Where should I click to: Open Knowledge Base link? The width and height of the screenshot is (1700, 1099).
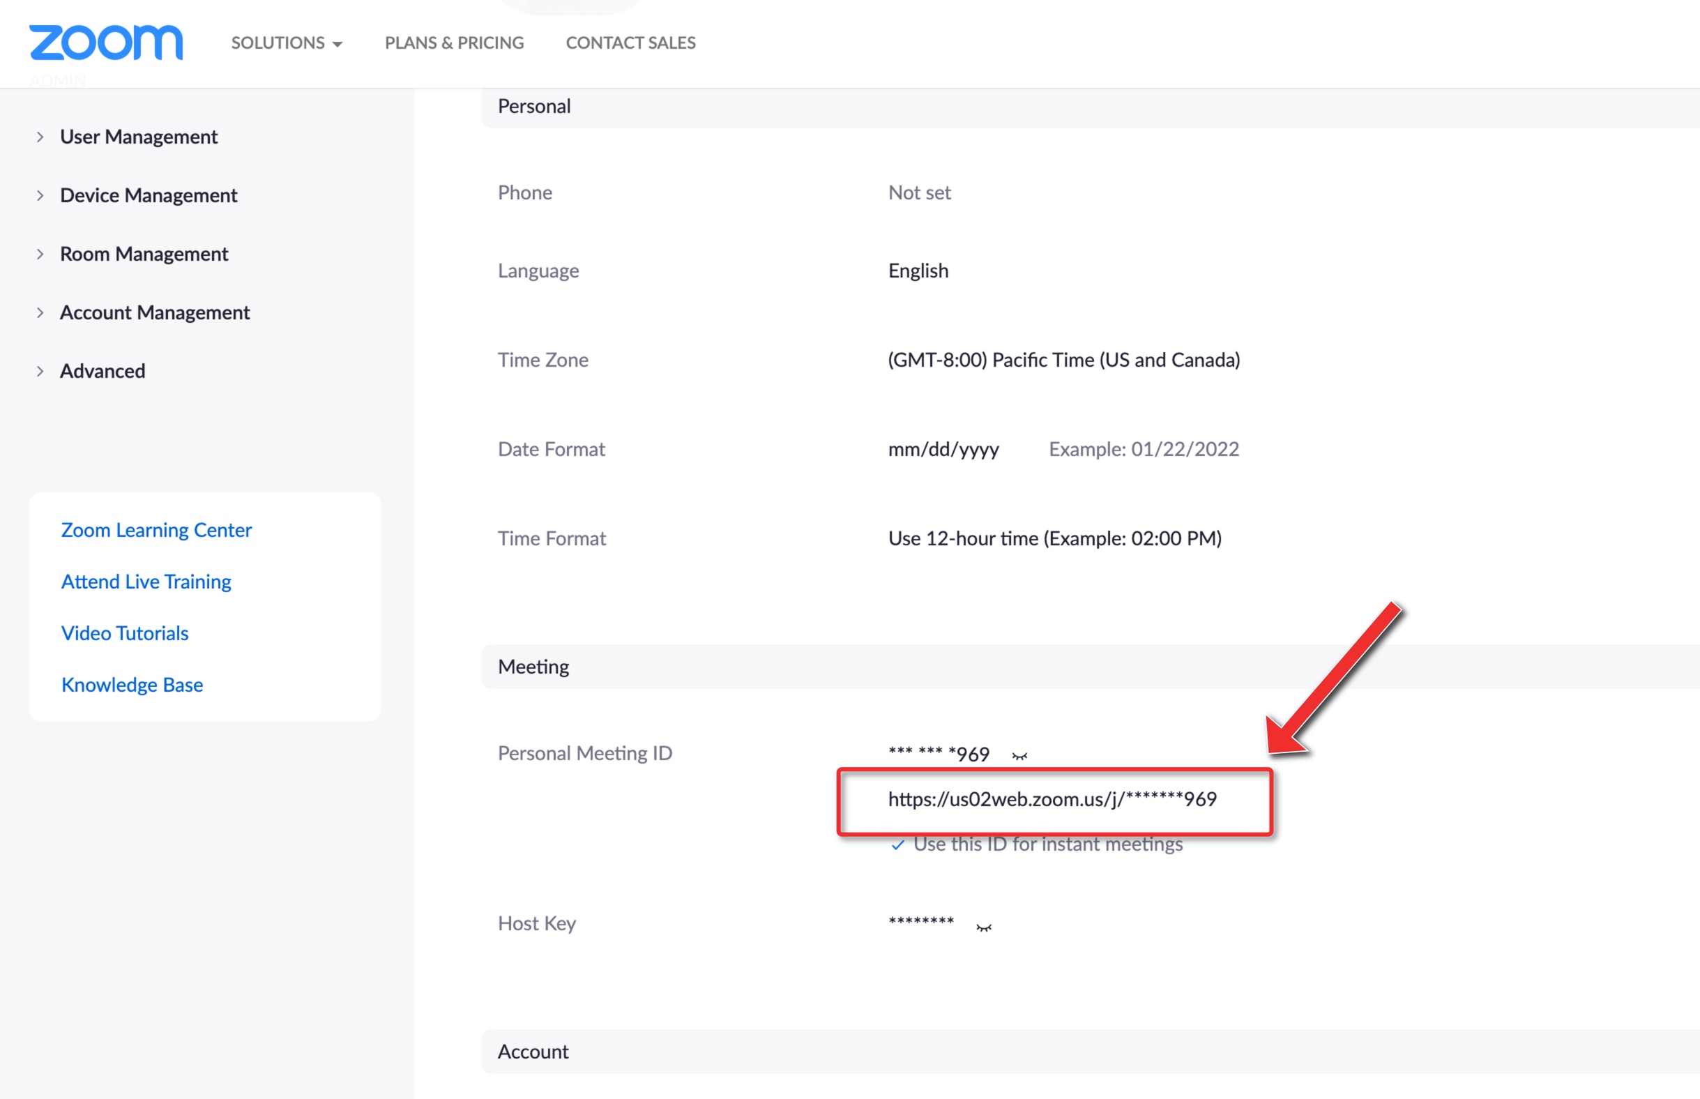click(x=132, y=684)
